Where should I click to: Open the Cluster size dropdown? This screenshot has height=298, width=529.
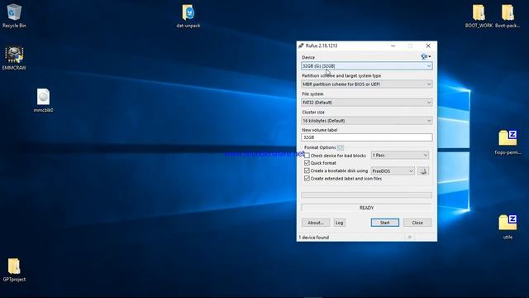(x=367, y=121)
